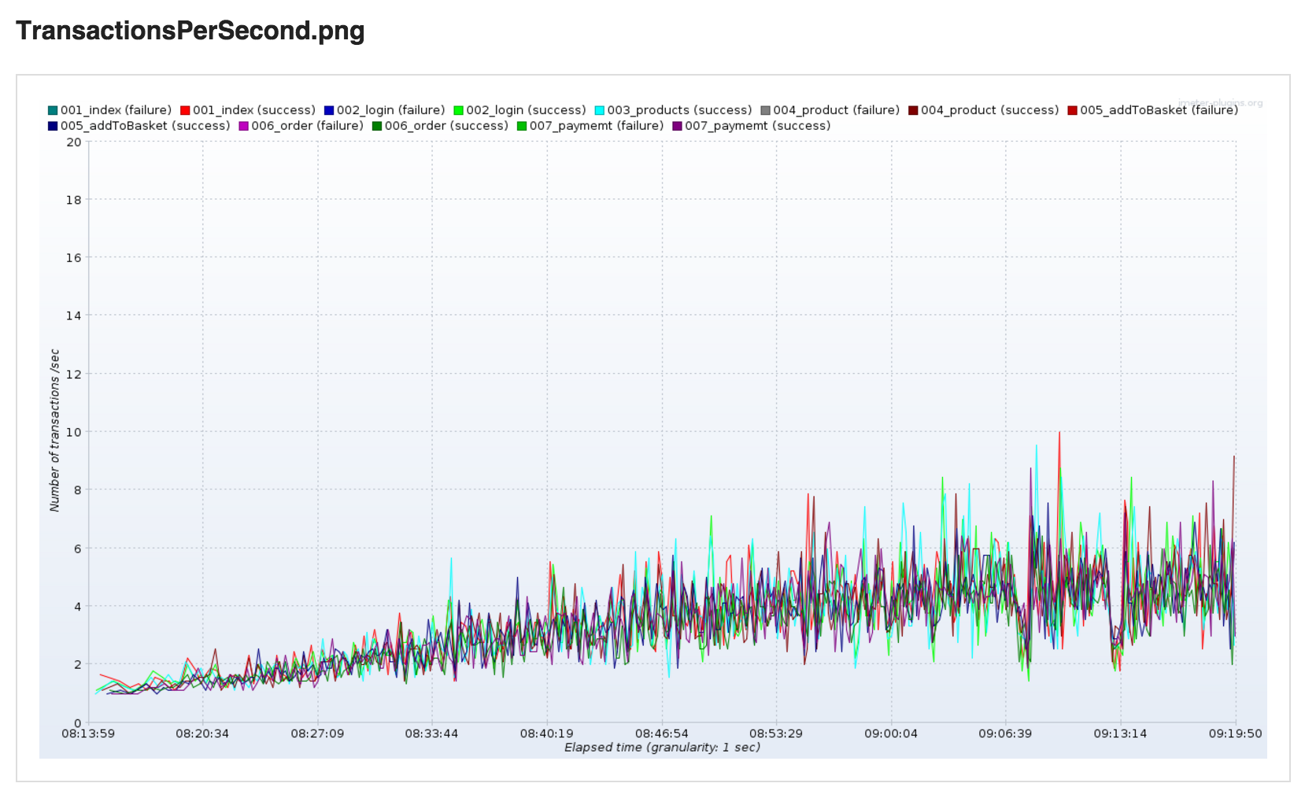1305x798 pixels.
Task: Click the y-axis value 16
Action: coord(74,258)
